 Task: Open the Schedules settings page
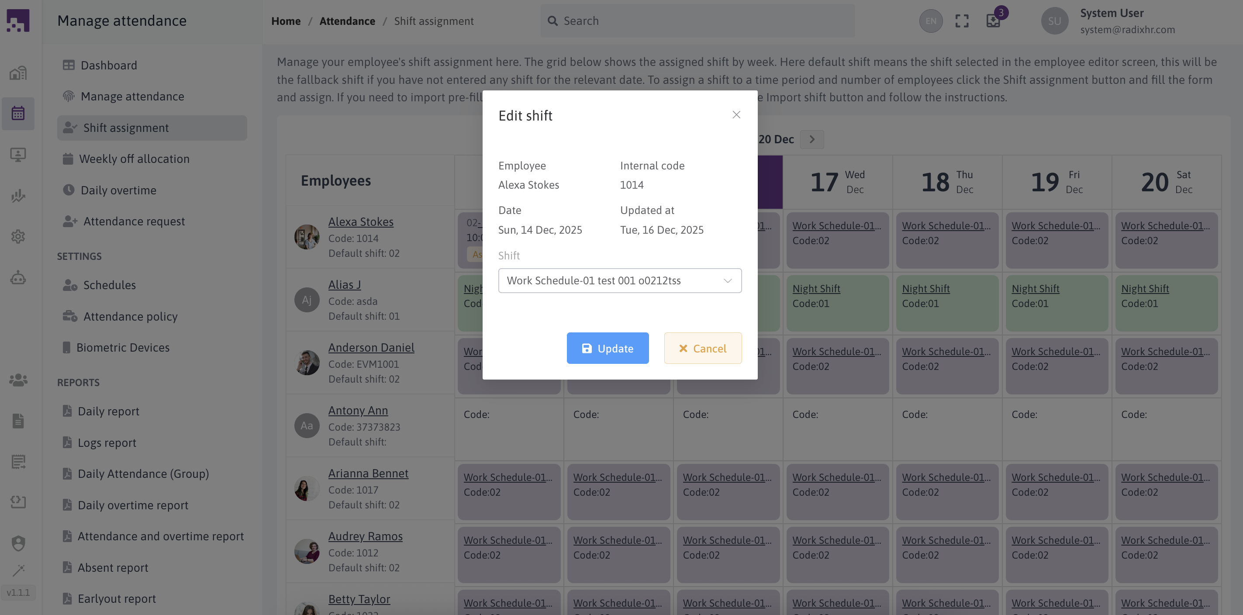click(109, 285)
